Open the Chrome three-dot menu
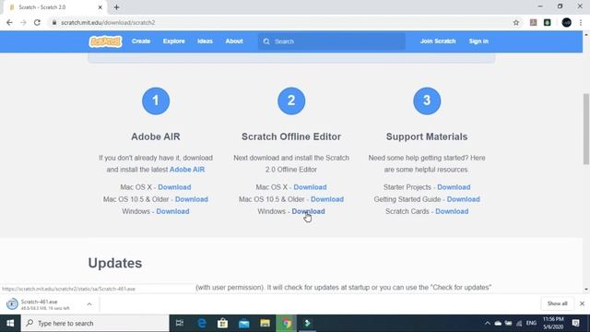 tap(581, 22)
